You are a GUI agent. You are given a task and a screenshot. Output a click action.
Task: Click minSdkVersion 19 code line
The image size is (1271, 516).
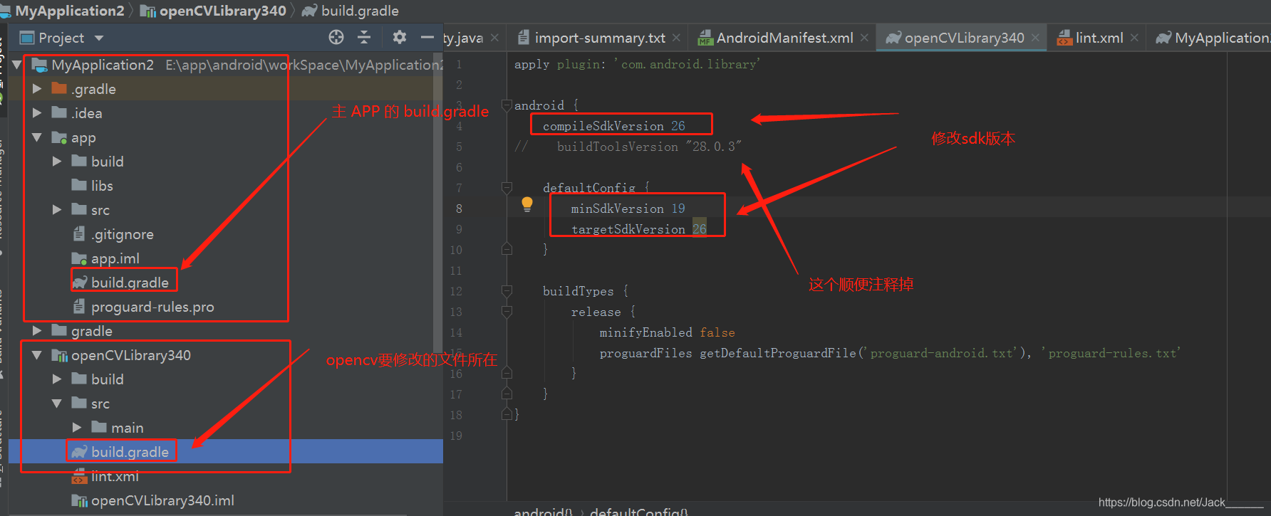pyautogui.click(x=628, y=209)
